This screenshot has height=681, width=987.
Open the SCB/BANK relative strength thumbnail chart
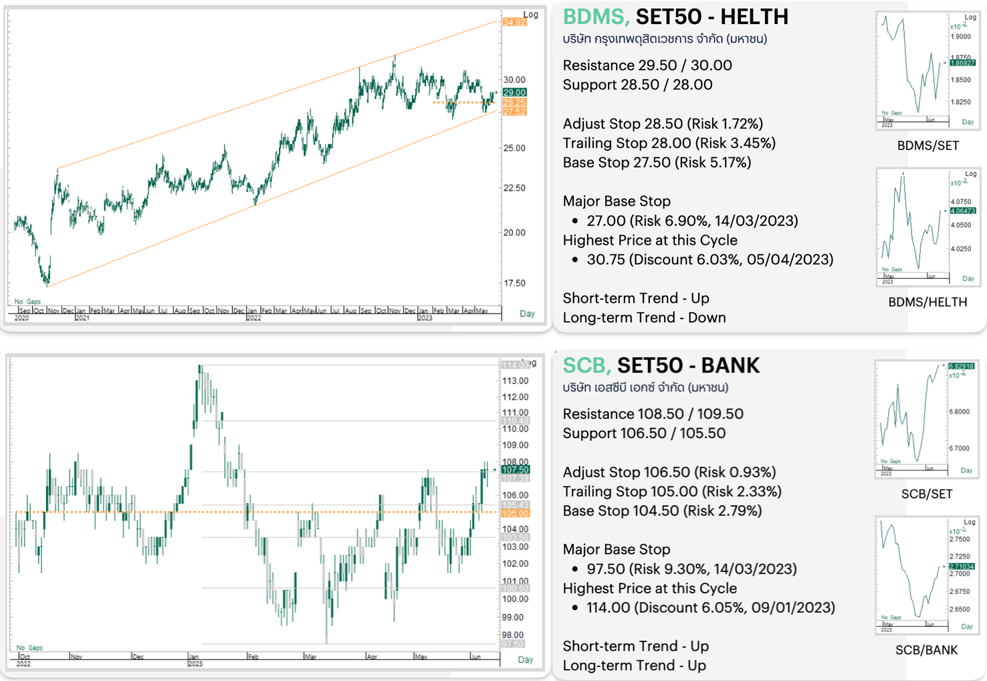point(927,575)
